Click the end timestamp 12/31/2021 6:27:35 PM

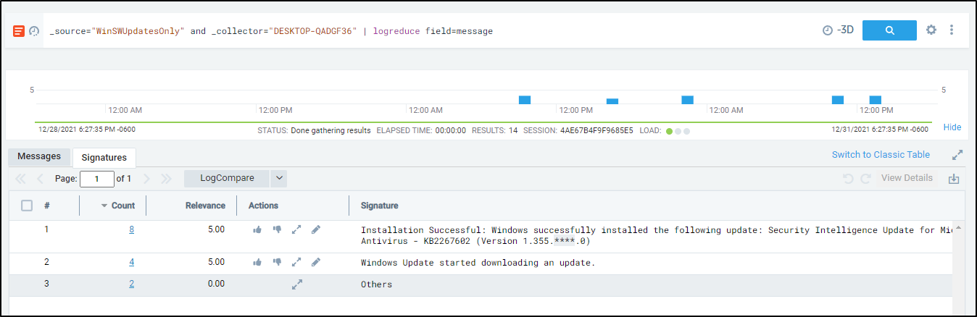pos(879,130)
